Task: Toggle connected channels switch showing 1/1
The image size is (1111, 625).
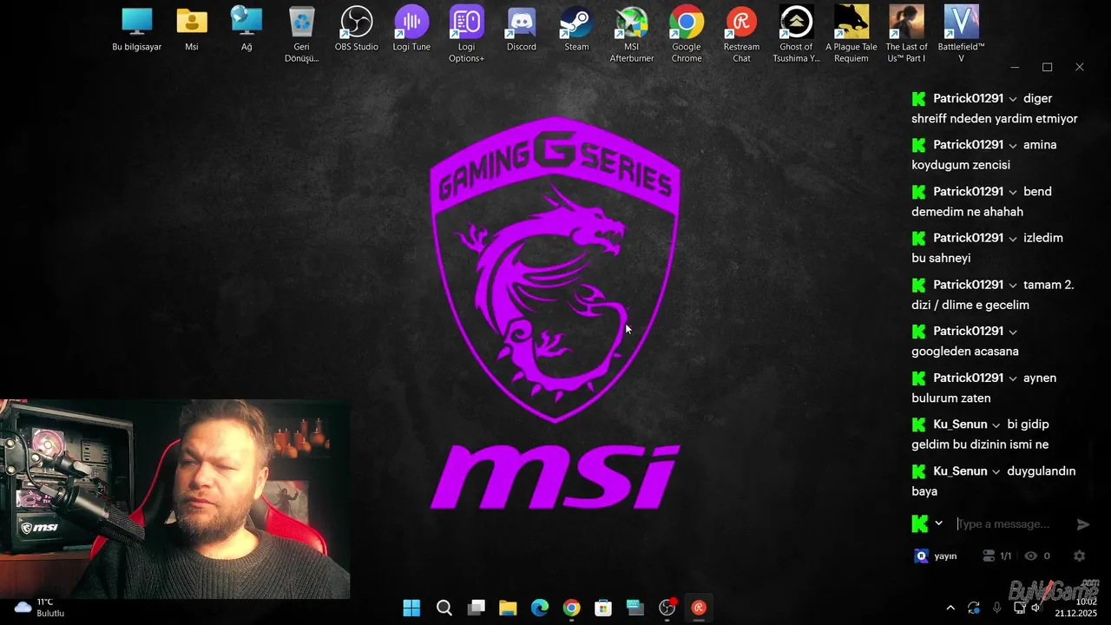Action: coord(996,556)
